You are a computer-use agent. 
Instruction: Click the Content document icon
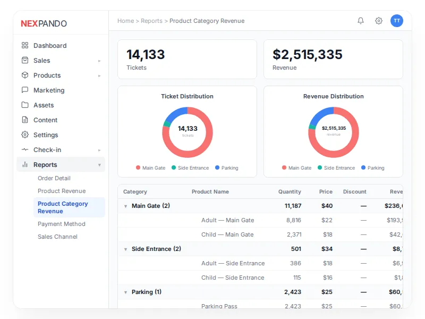tap(25, 120)
